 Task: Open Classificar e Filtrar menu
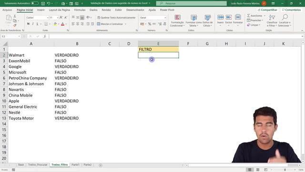point(272,21)
